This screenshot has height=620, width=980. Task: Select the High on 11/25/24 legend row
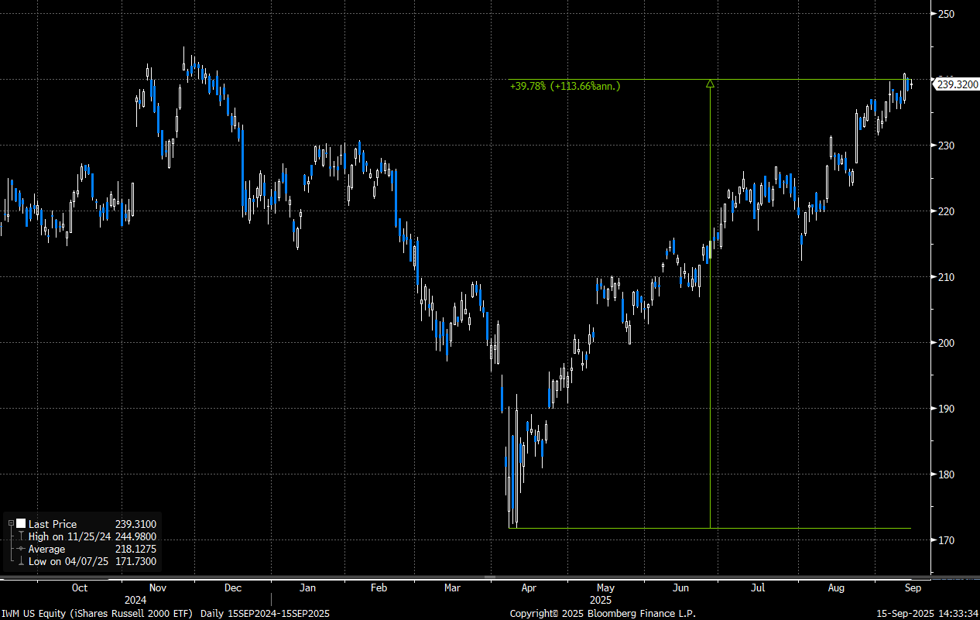point(70,536)
